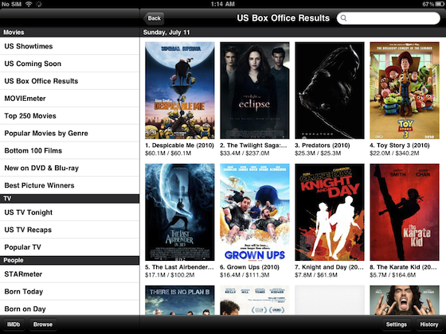This screenshot has width=446, height=334.
Task: Go back with the Back button
Action: pos(154,18)
